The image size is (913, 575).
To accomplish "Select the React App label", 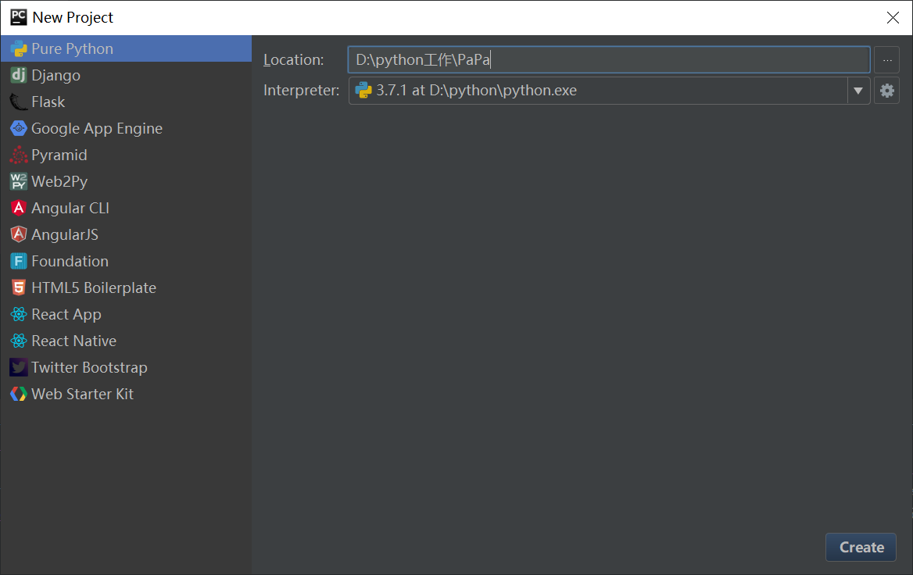I will 66,314.
